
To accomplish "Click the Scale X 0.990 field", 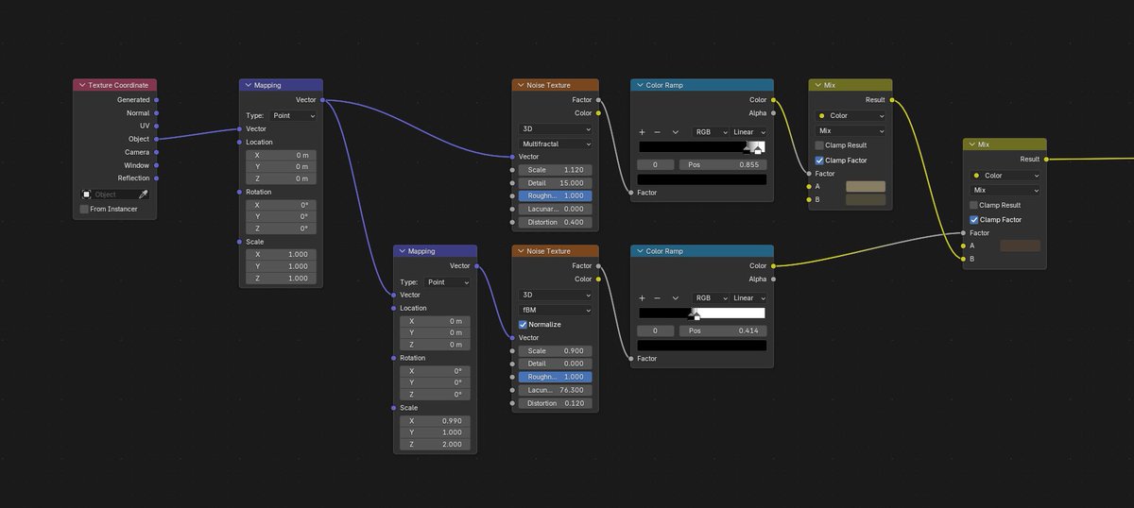I will coord(436,420).
